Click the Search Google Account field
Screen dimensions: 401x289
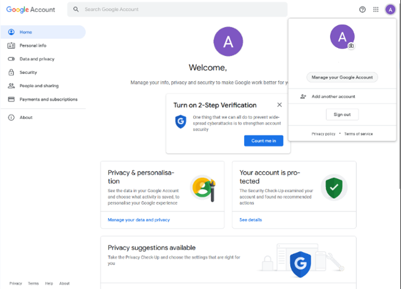182,10
